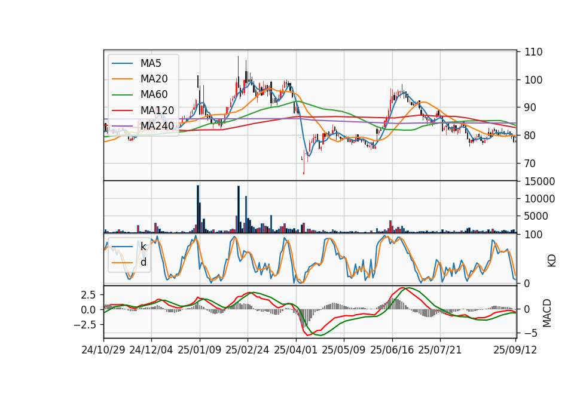Click the KD axis title
Viewport: 574px width, 412px height.
(x=552, y=261)
